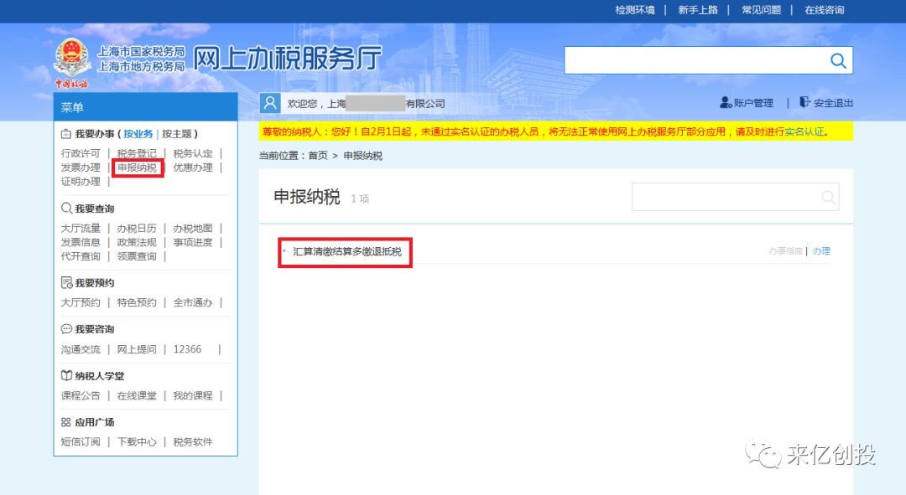Click the 应用广场 grid icon
Screen dimensions: 906x495
coord(66,422)
